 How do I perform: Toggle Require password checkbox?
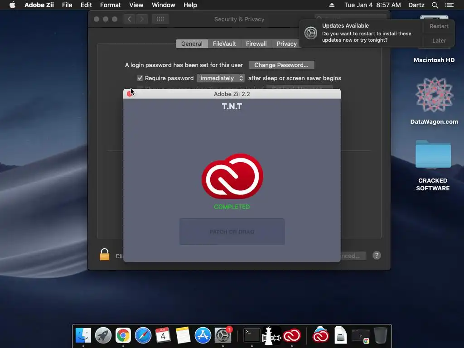tap(140, 78)
